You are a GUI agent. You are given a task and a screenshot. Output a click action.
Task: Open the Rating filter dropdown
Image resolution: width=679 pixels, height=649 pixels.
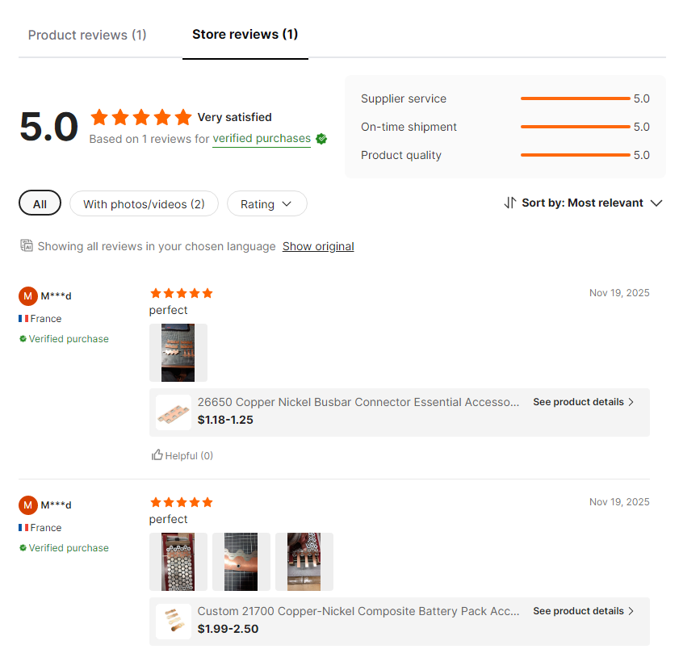pos(266,204)
